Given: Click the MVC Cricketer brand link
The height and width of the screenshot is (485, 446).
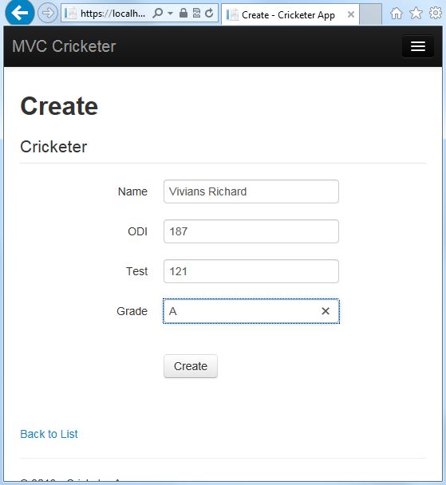Looking at the screenshot, I should tap(64, 46).
